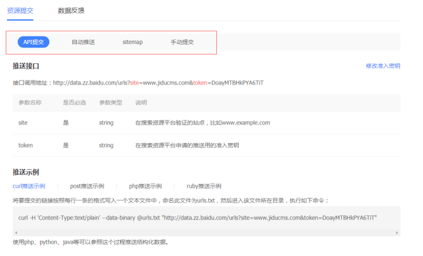Viewport: 423px width, 256px height.
Task: Click 是 in the token row
Action: [66, 146]
